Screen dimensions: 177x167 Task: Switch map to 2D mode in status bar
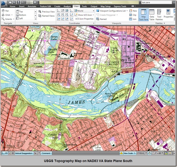tap(5, 153)
